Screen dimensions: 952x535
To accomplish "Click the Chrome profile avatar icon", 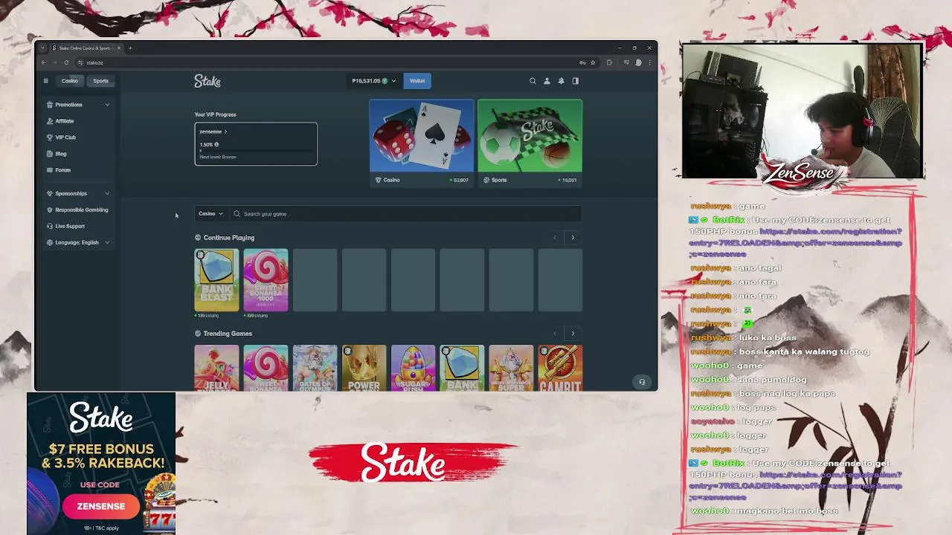I will pos(638,62).
